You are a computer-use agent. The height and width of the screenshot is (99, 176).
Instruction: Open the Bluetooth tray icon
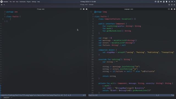pos(164,2)
